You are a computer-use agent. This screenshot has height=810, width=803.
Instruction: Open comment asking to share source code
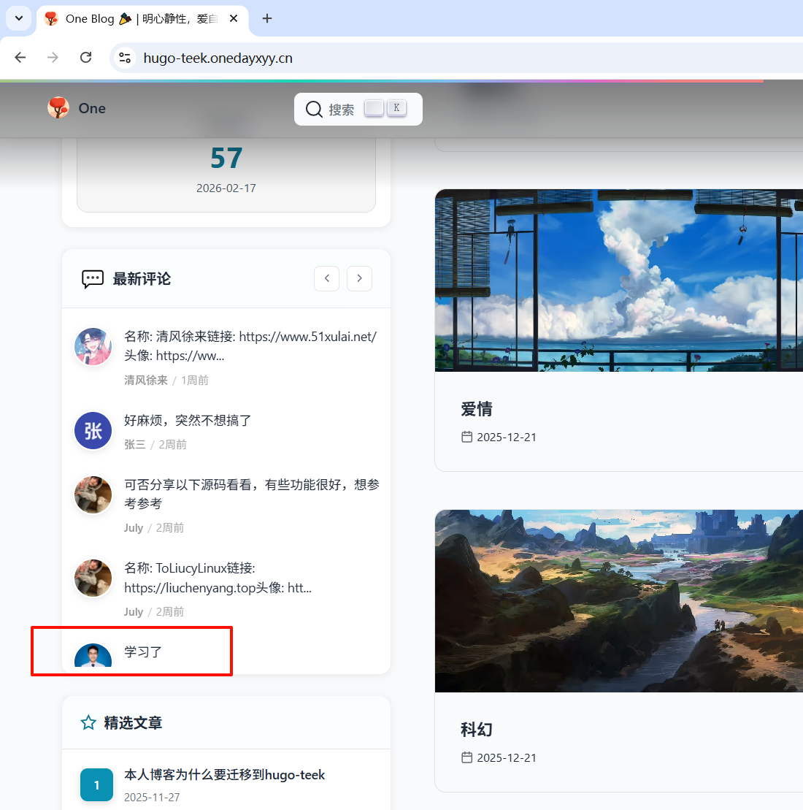[x=251, y=494]
